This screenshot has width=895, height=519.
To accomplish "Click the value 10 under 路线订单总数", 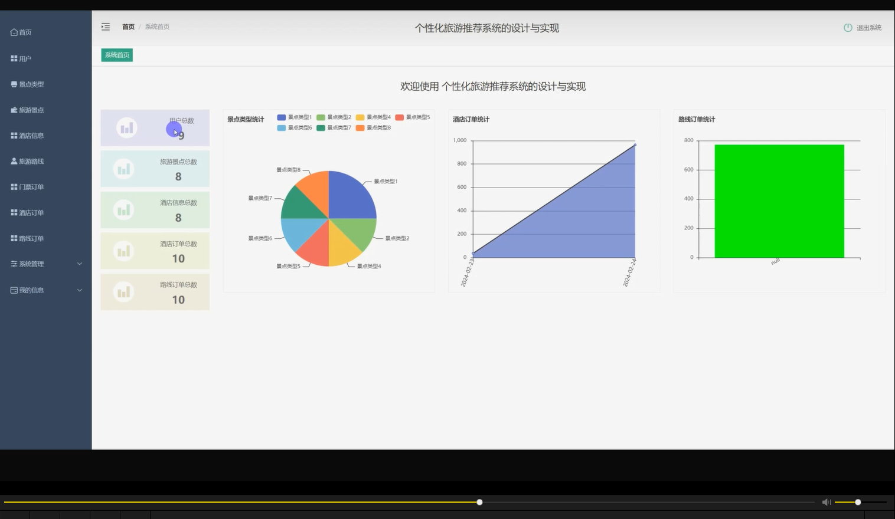I will coord(178,300).
